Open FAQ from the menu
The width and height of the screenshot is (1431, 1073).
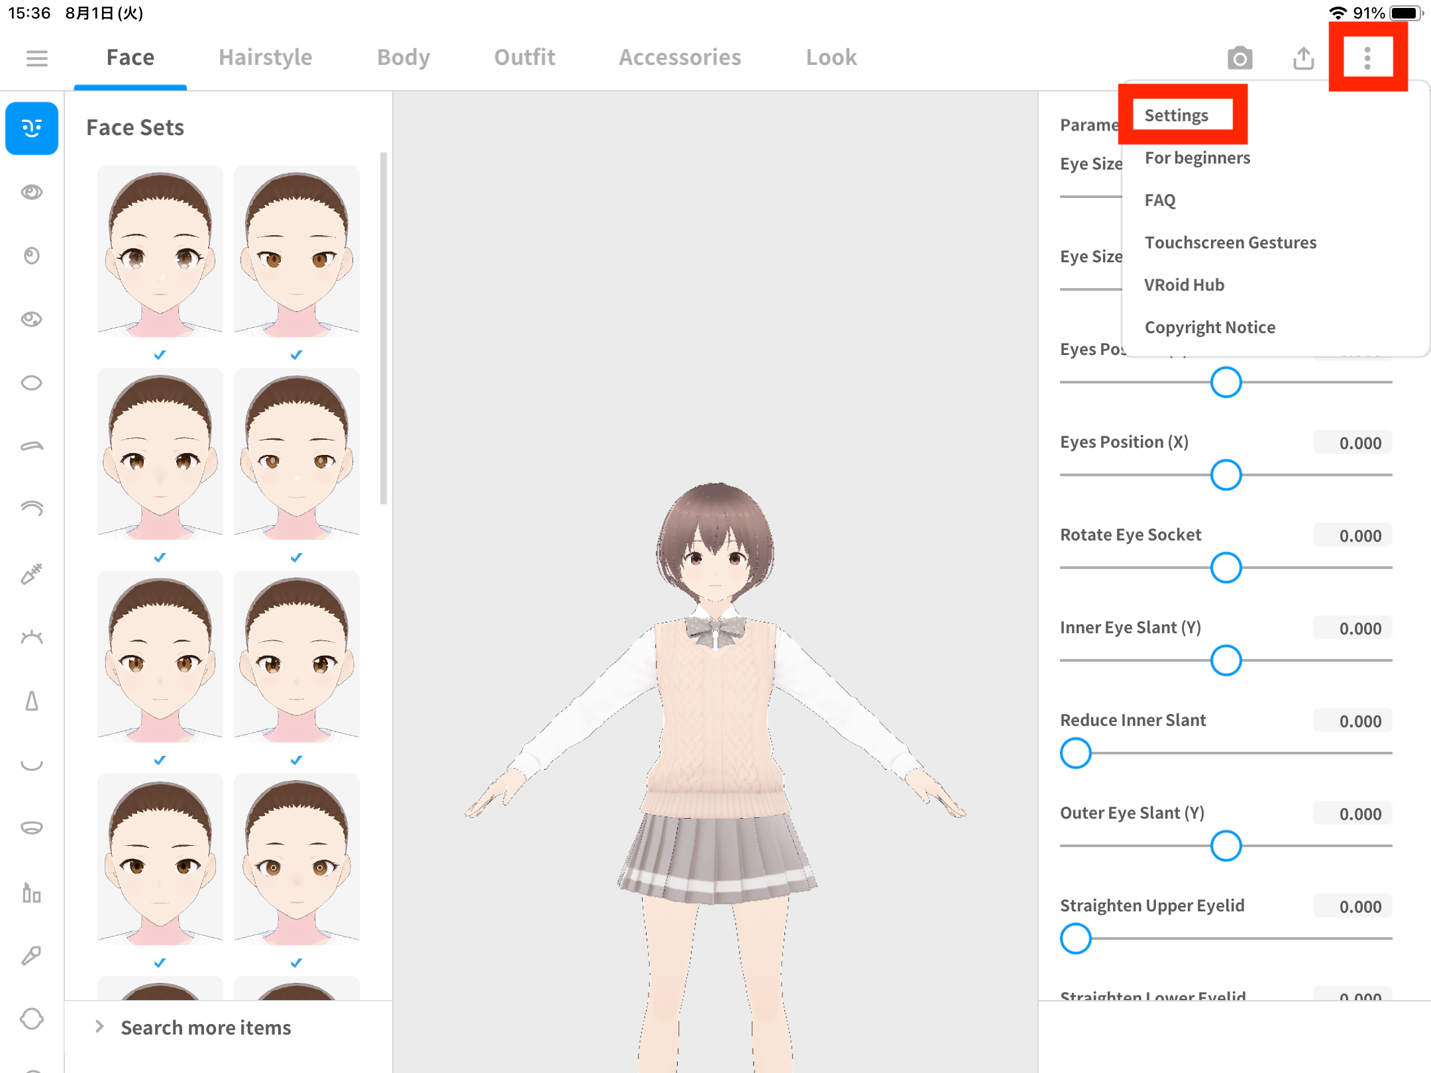[1160, 200]
